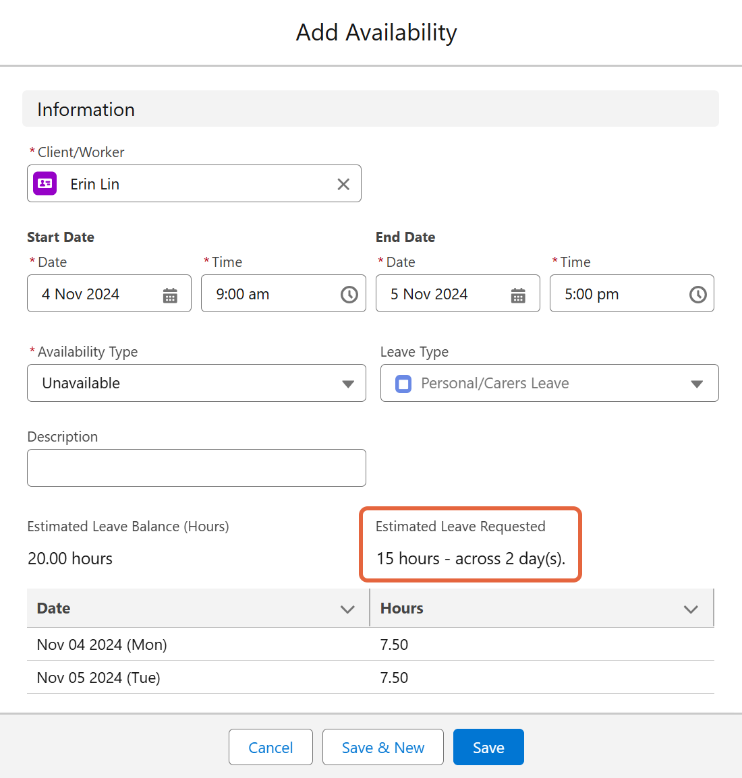Open the Hours column header chevron menu
The height and width of the screenshot is (778, 742).
point(691,609)
